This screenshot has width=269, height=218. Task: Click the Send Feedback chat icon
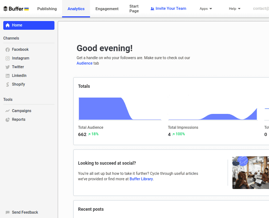pyautogui.click(x=8, y=213)
